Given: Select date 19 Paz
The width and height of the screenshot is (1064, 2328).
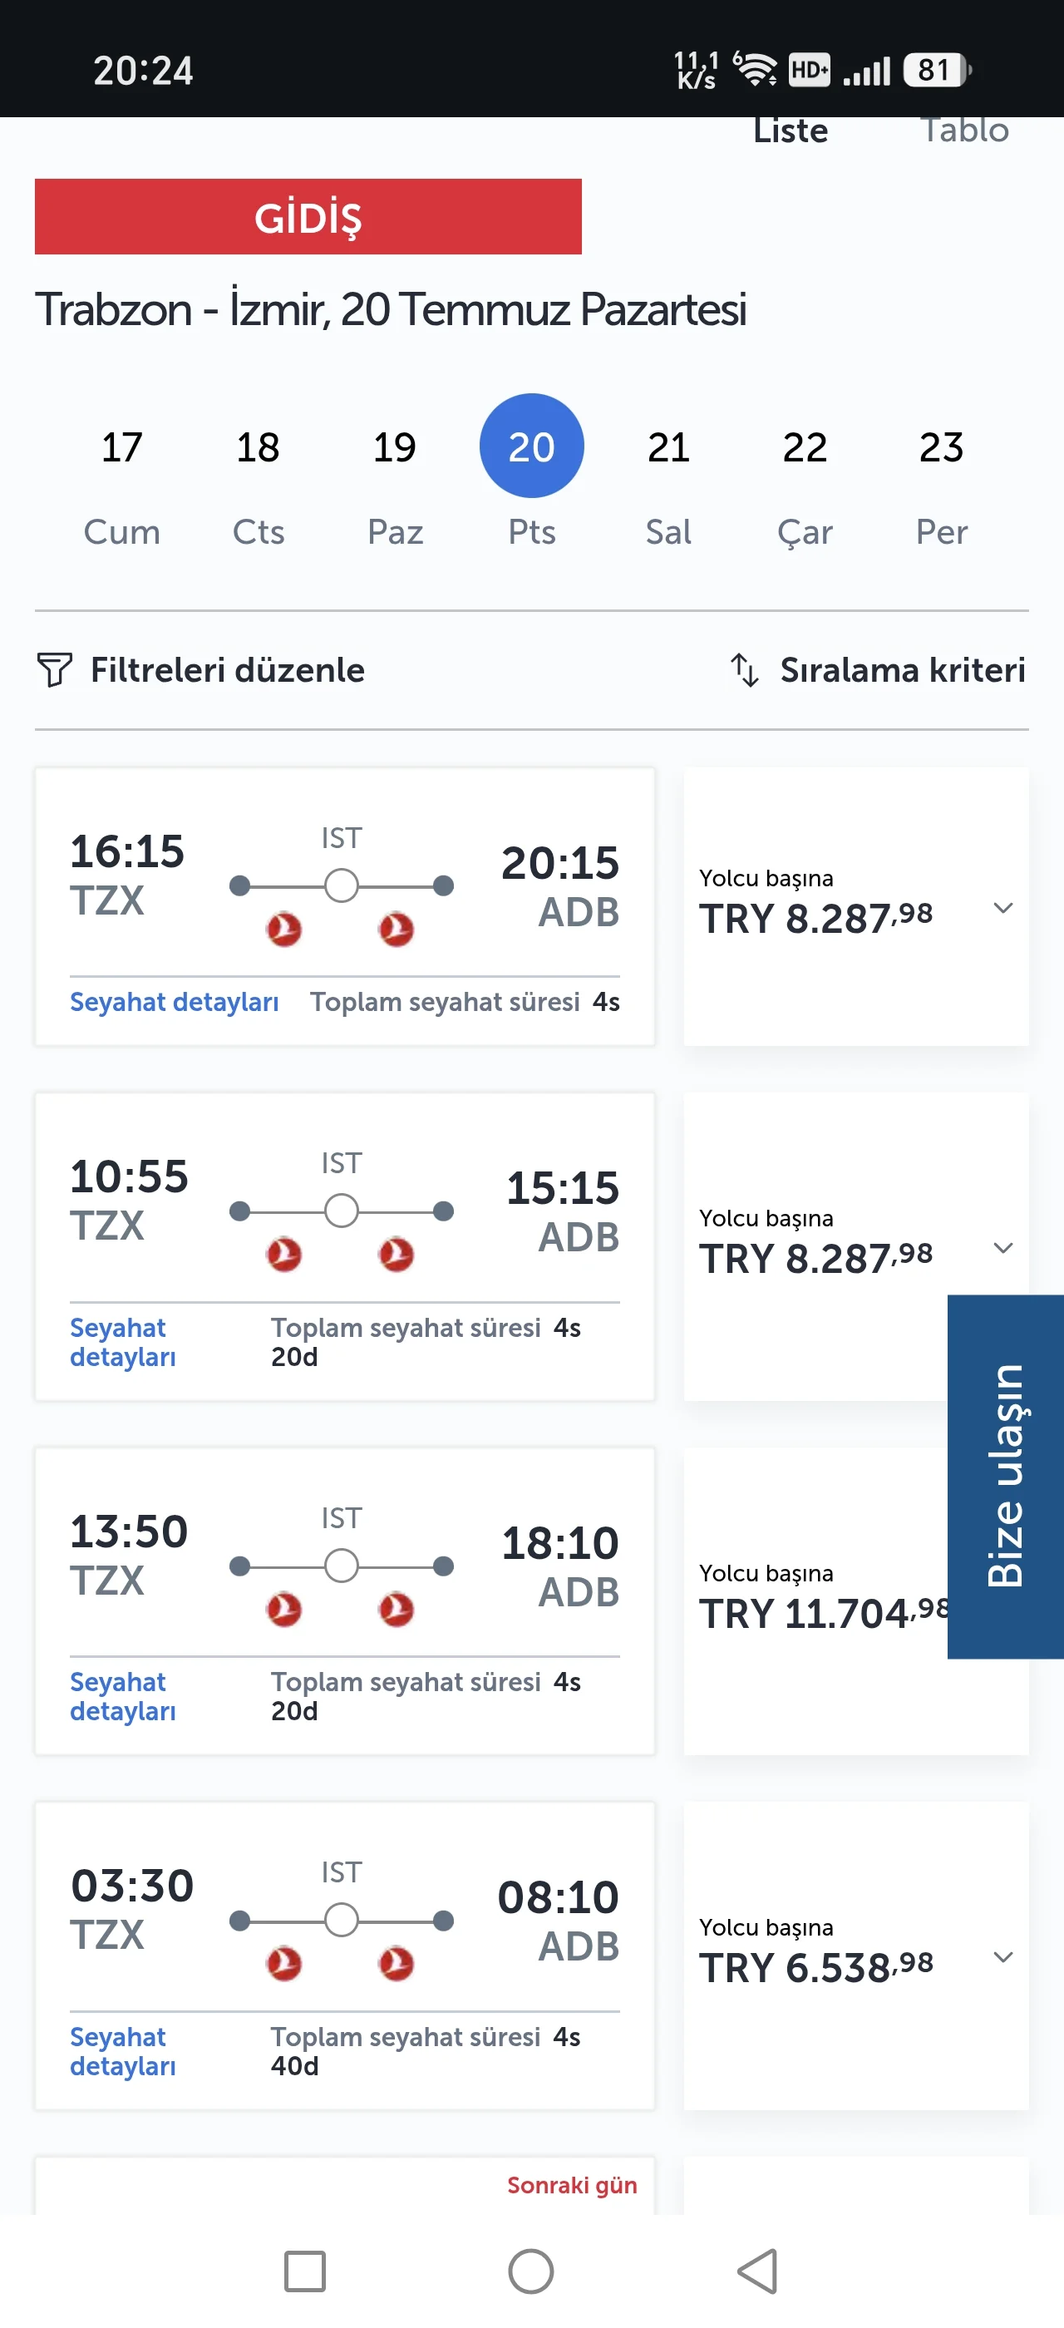Looking at the screenshot, I should [x=395, y=486].
